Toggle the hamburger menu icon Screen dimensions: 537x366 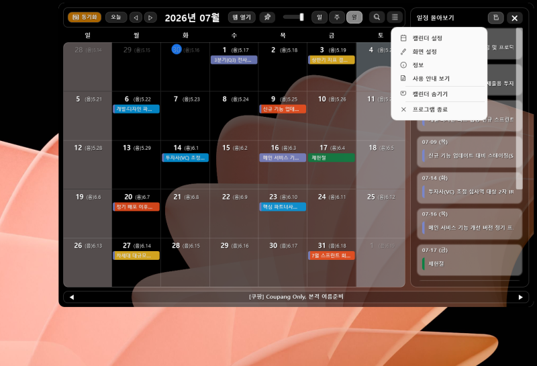point(395,17)
